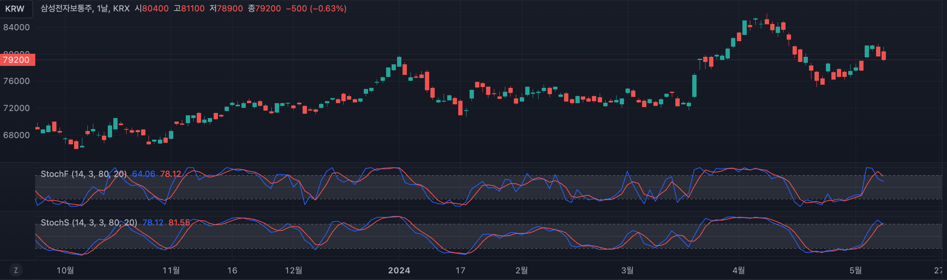The width and height of the screenshot is (947, 280).
Task: Click the 16 date label on time axis
Action: coord(232,270)
